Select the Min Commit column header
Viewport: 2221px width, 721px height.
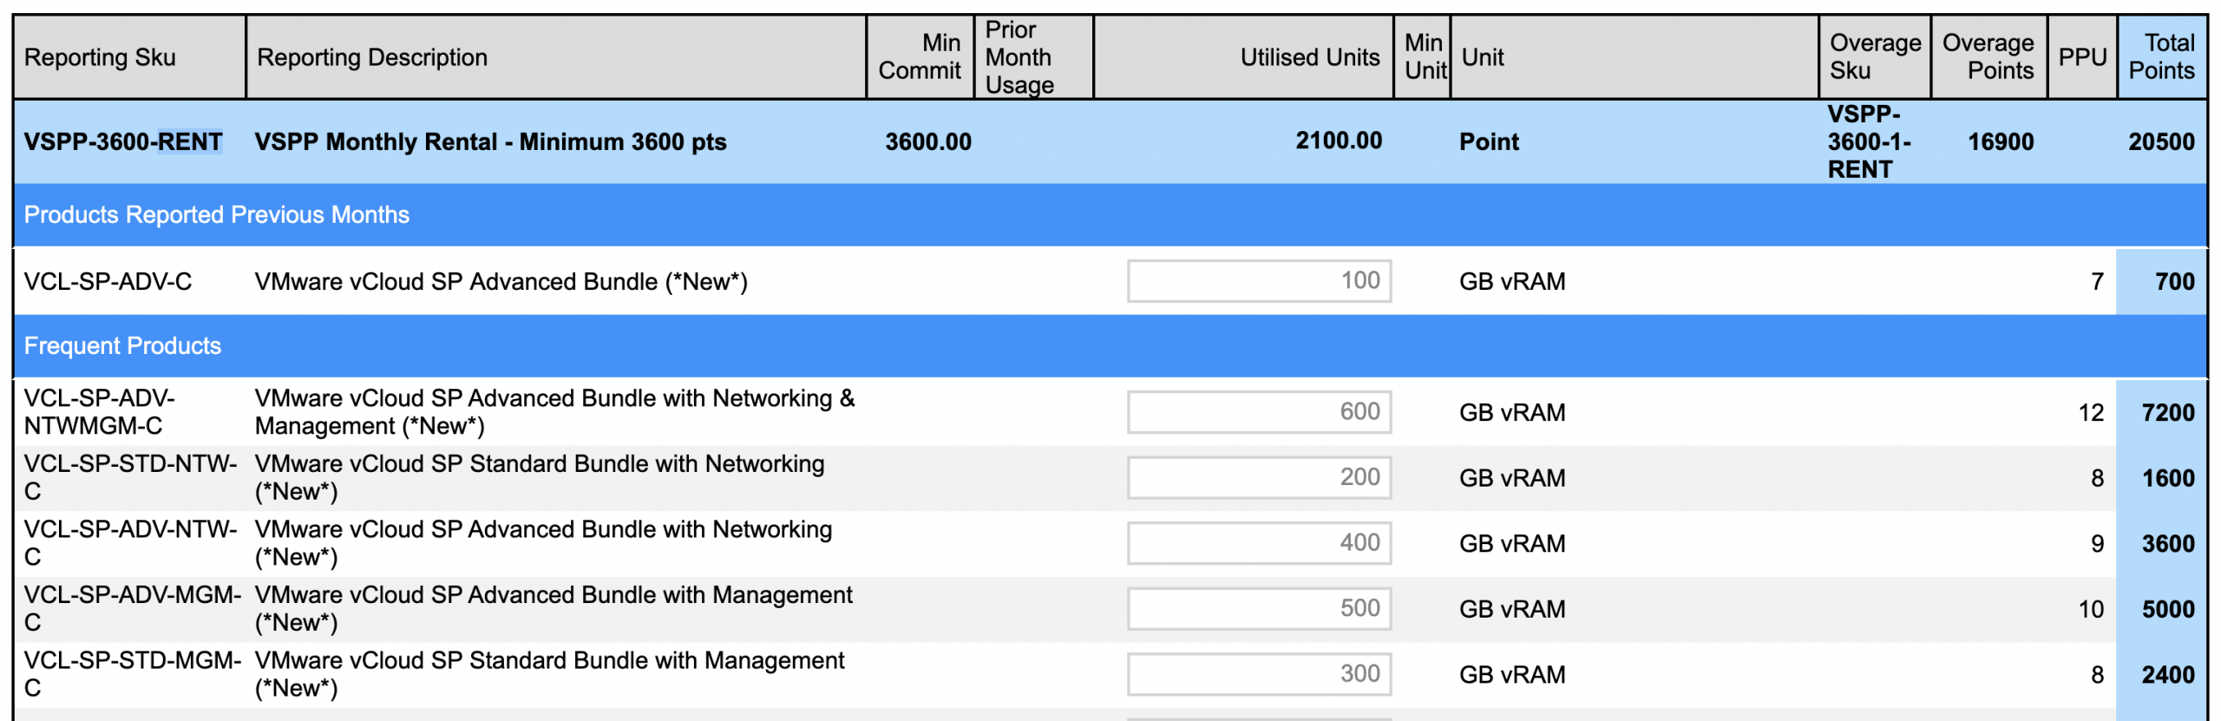tap(920, 56)
